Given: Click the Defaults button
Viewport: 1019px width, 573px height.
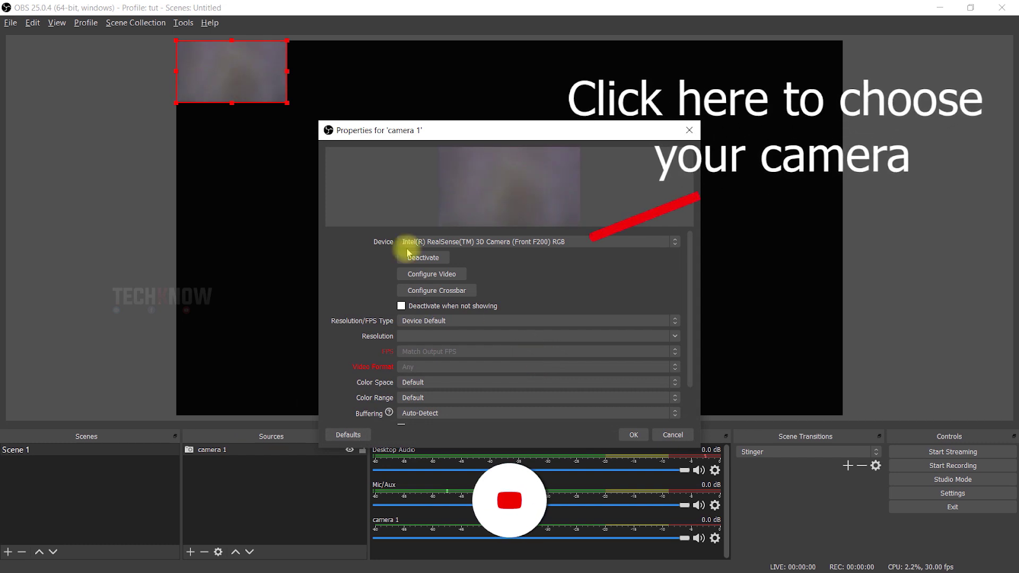Looking at the screenshot, I should 348,435.
